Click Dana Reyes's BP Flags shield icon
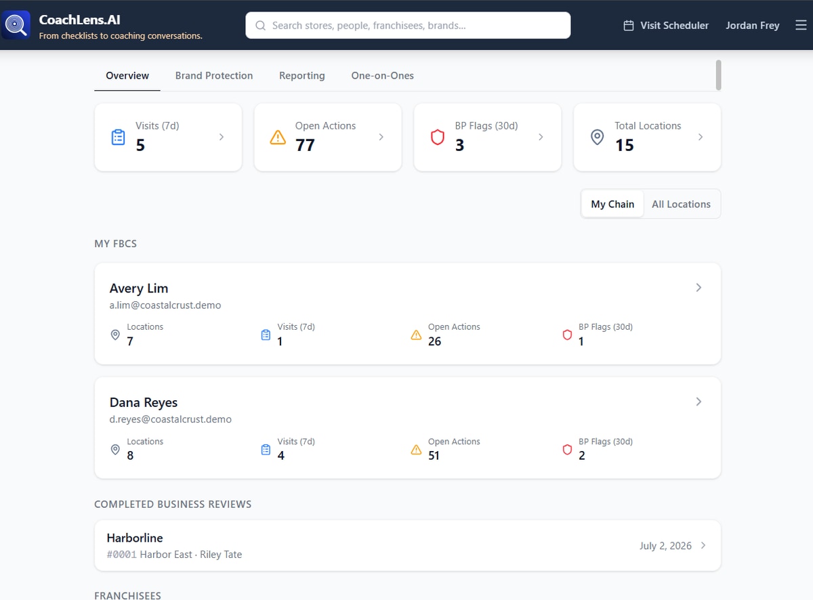The image size is (813, 600). tap(567, 450)
